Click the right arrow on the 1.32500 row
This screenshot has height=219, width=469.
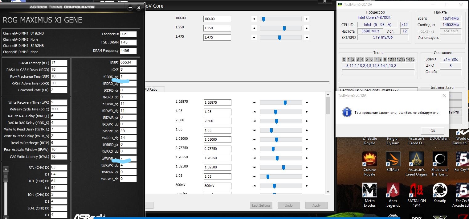point(307,167)
